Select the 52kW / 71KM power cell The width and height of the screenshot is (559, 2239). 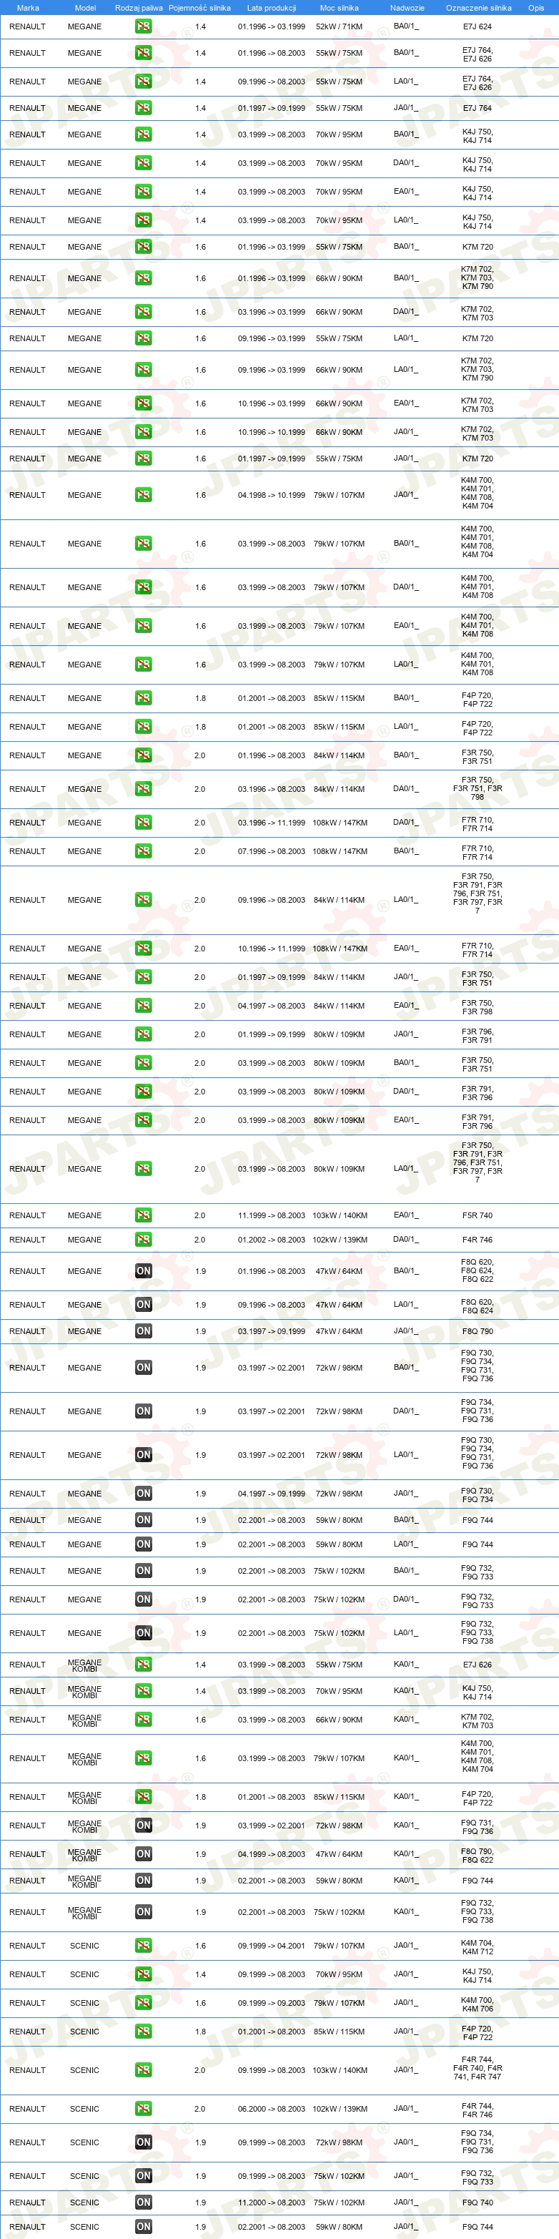(x=340, y=26)
